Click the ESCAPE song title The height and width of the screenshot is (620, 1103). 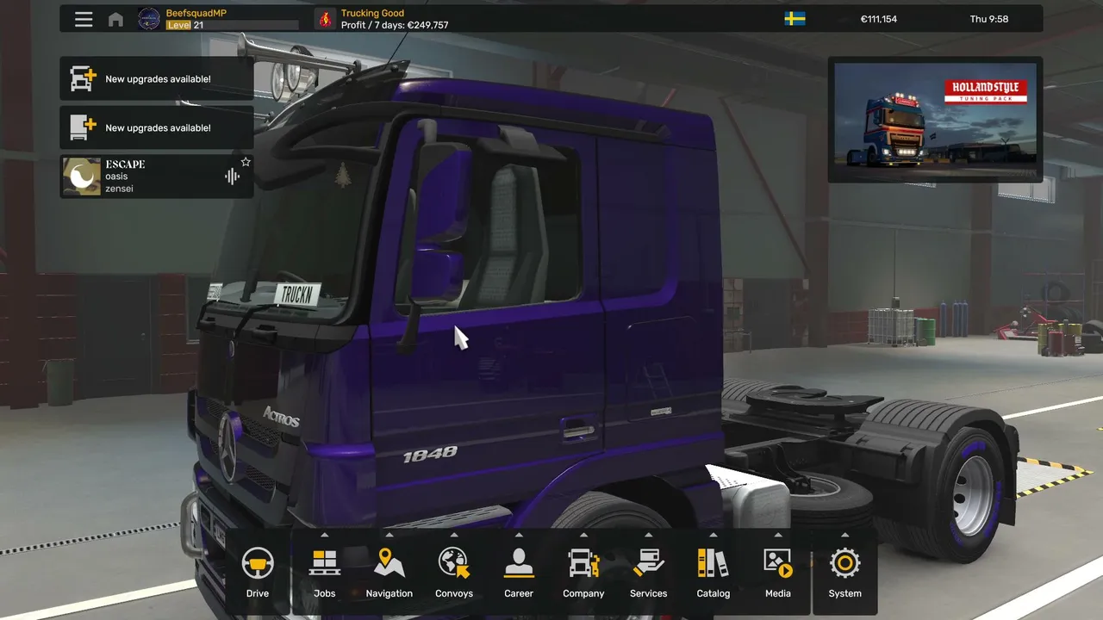pyautogui.click(x=125, y=164)
